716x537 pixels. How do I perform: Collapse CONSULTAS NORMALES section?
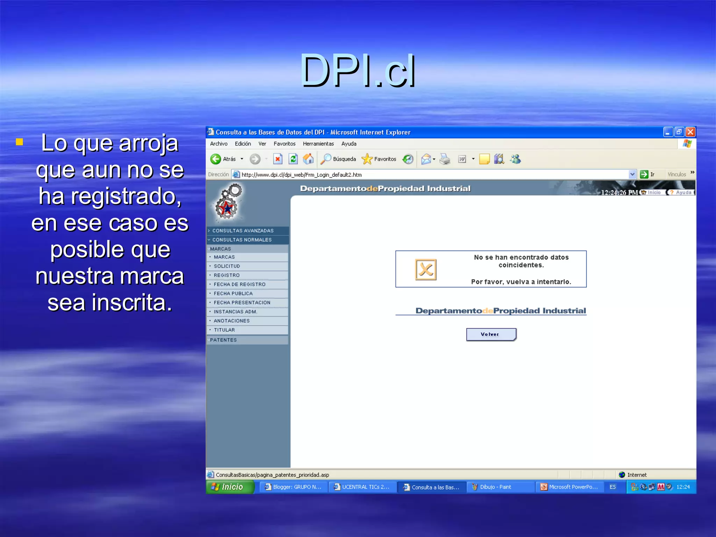pos(242,240)
